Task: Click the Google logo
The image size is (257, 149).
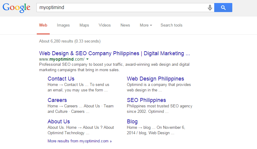Action: (16, 8)
